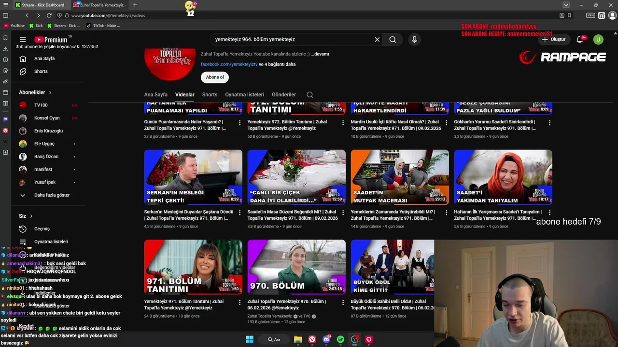Open the 970. Bölüm video thumbnail

coord(296,267)
